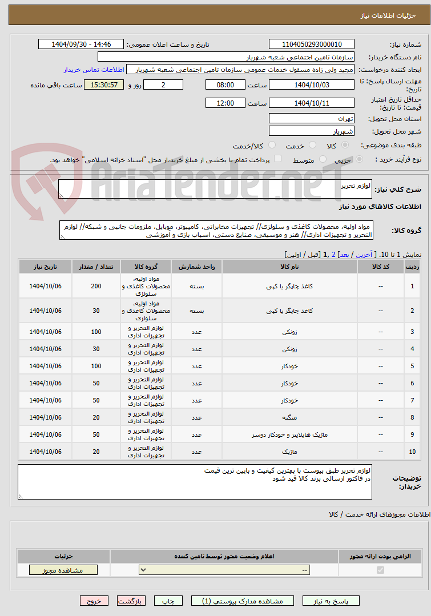Click row 8 item name منگنه
Viewport: 431px width, 616px height.
pyautogui.click(x=289, y=417)
